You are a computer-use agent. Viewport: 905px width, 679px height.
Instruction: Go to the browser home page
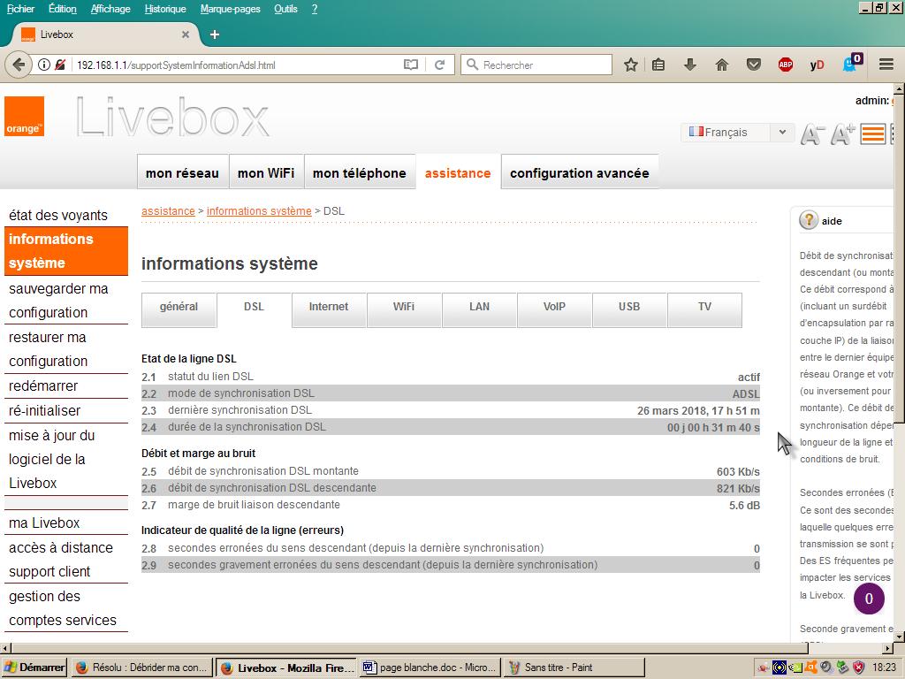point(721,65)
